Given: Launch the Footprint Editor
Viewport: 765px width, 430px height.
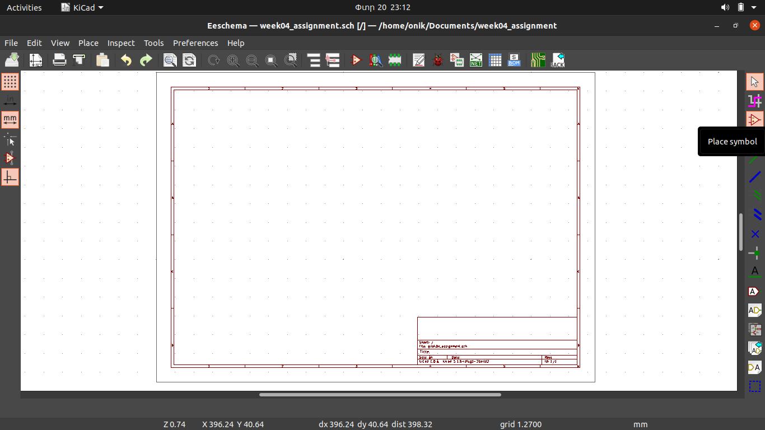Looking at the screenshot, I should coord(395,60).
